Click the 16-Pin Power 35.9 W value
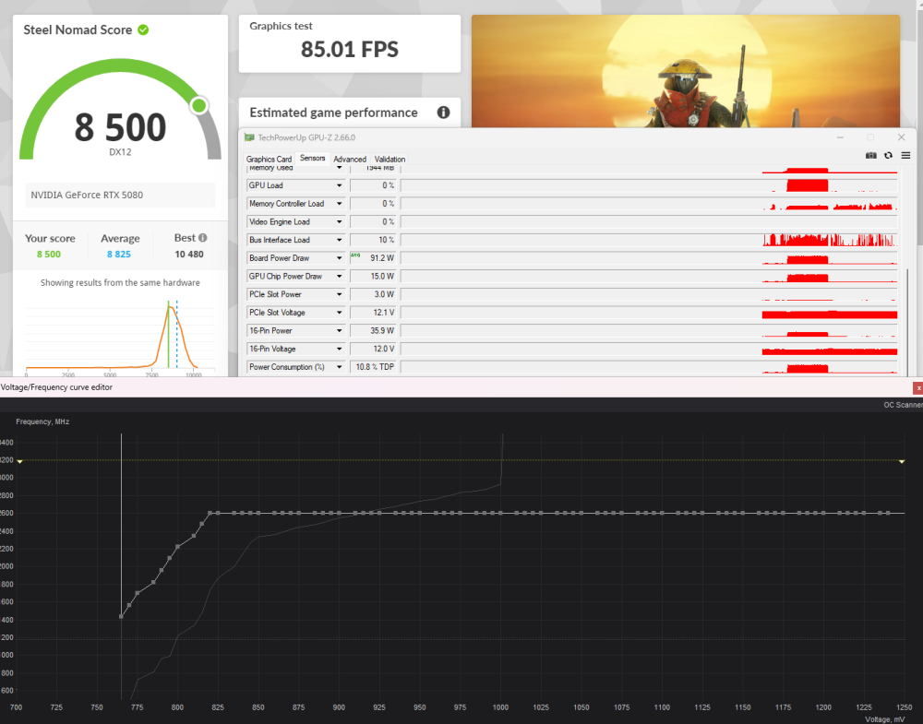The height and width of the screenshot is (724, 923). pyautogui.click(x=373, y=330)
